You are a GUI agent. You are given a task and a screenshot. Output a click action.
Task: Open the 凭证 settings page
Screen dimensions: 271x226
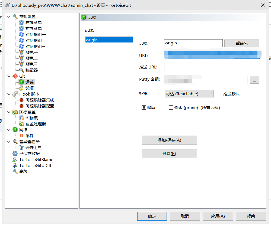(x=30, y=88)
